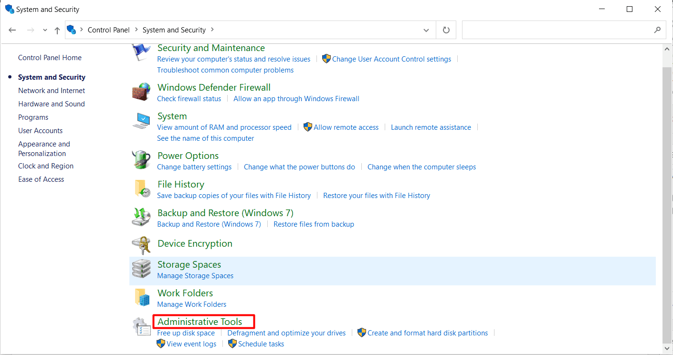Open Manage Storage Spaces link
Screen dimensions: 673x355
click(195, 276)
